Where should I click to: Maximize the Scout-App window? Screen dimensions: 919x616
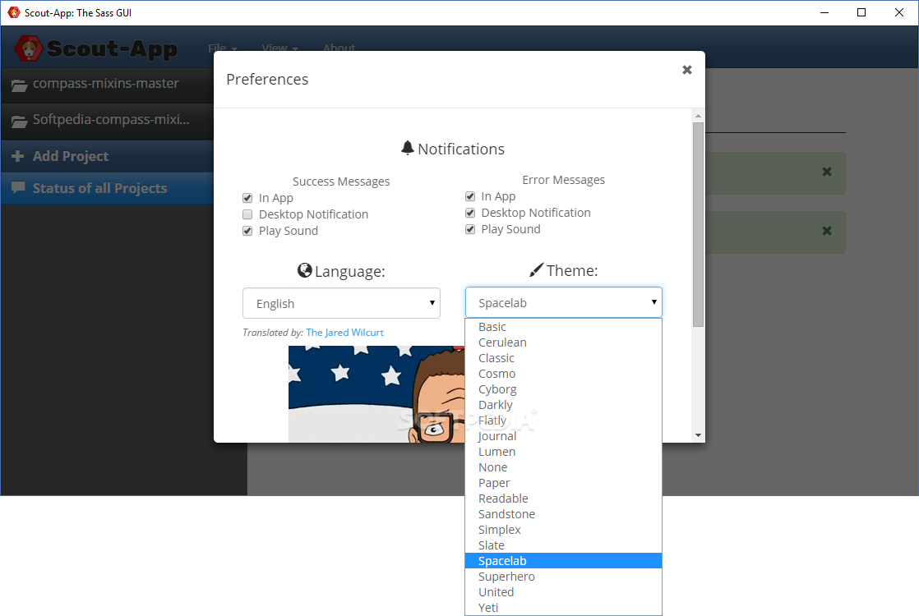coord(861,12)
